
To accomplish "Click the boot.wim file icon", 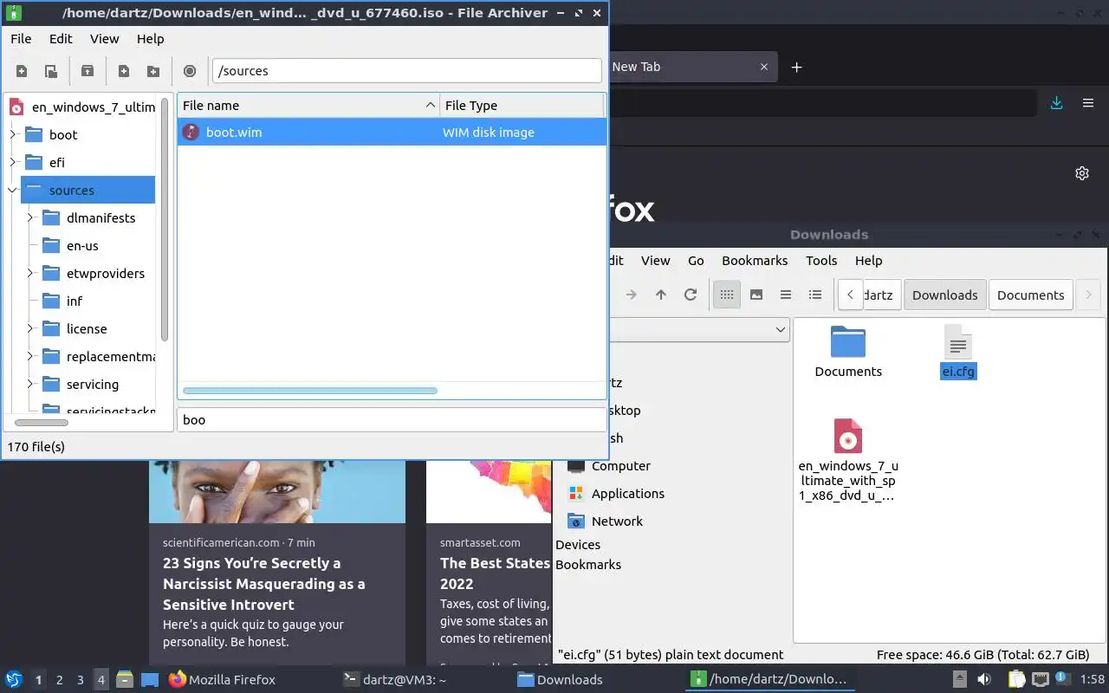I will click(x=191, y=133).
